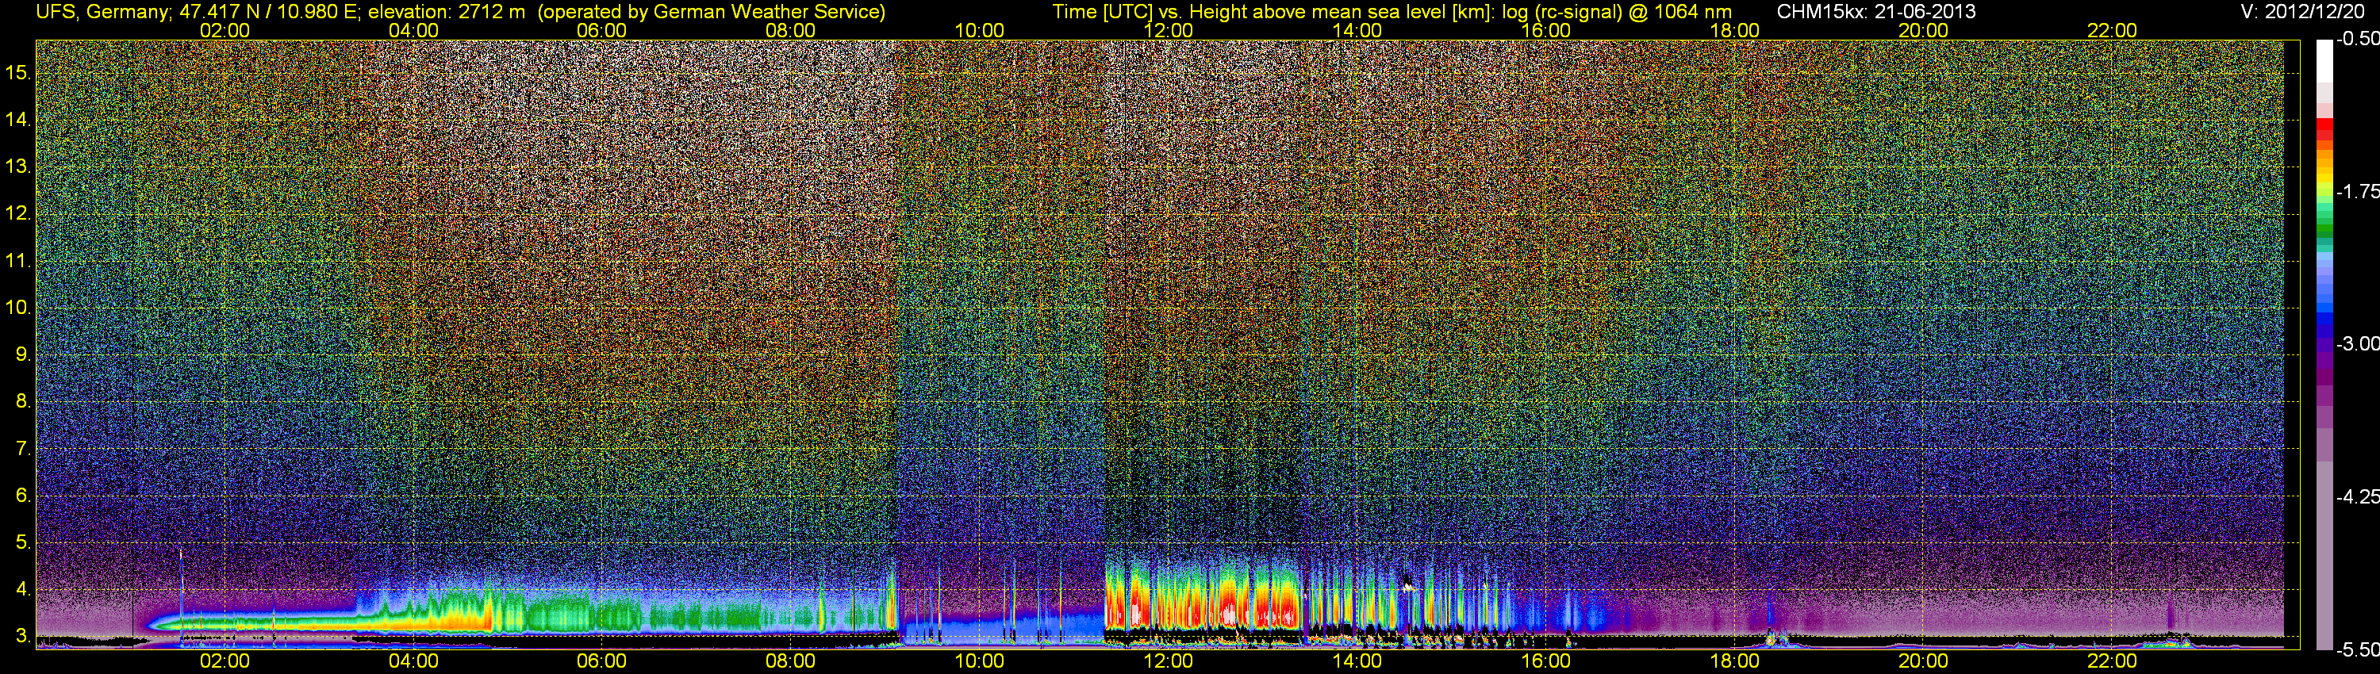Click the 08:00 label on the top time axis
2380x674 pixels.
[x=791, y=30]
